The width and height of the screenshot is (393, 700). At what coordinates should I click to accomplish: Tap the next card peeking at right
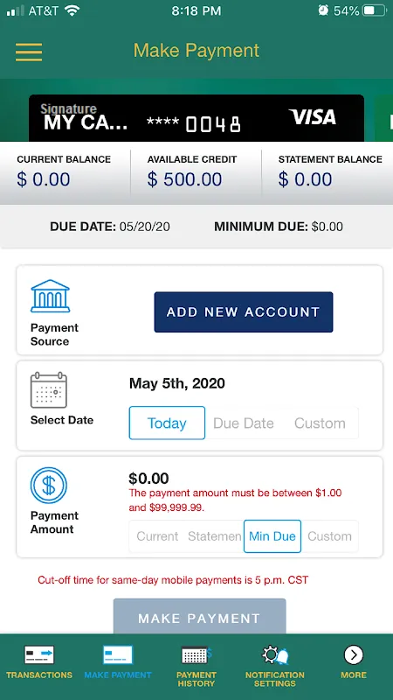[x=383, y=118]
